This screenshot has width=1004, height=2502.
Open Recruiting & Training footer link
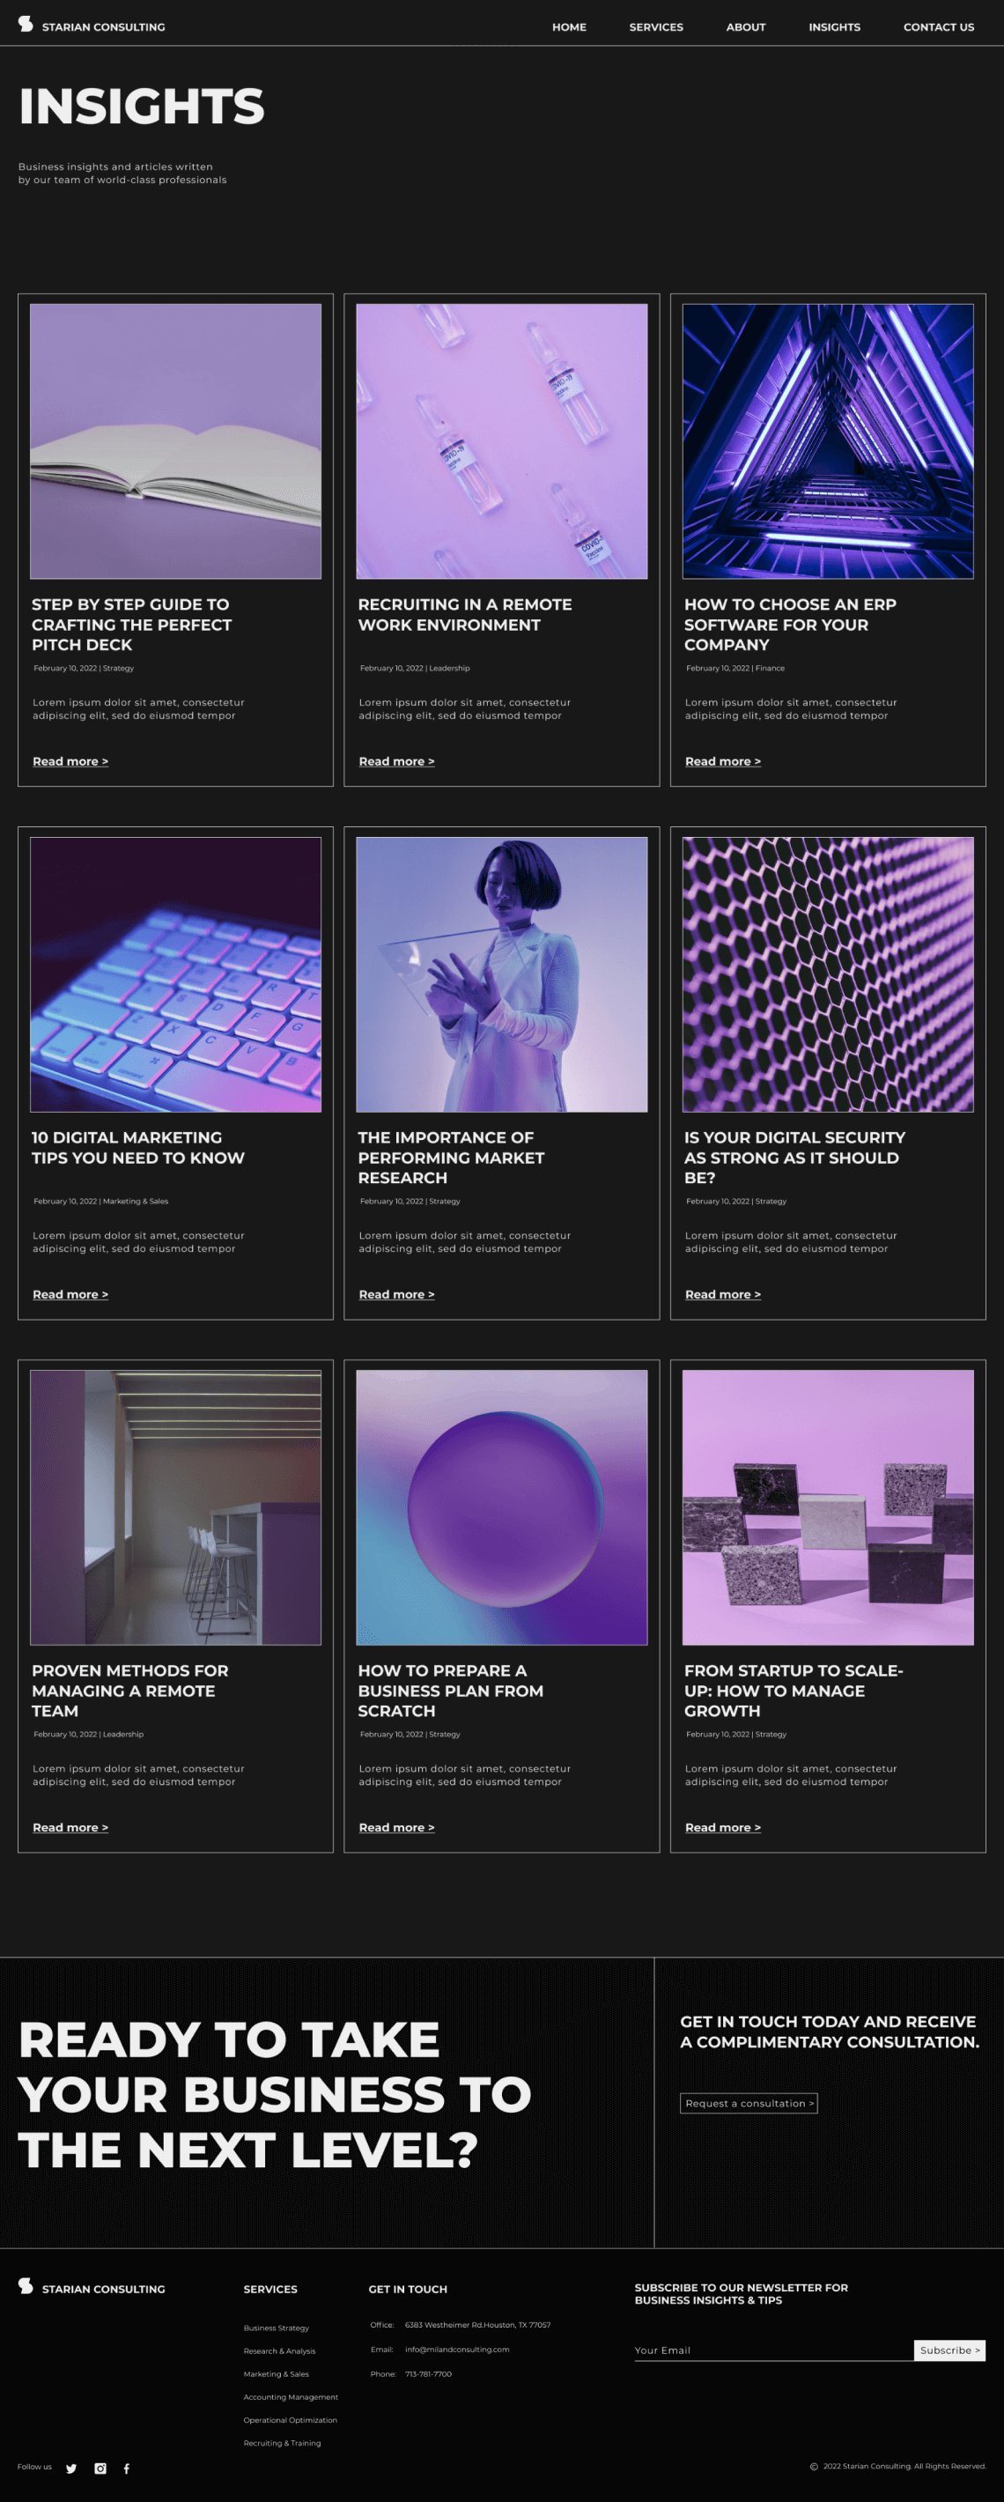click(282, 2443)
